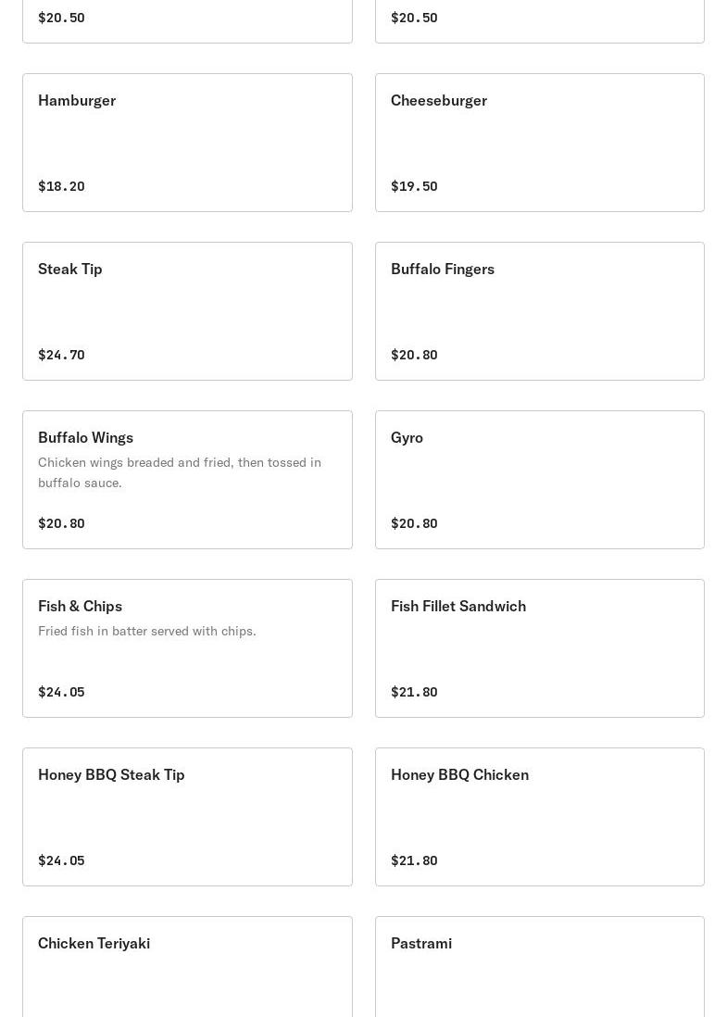Click the Steak Tip $24.70 price

pos(62,355)
